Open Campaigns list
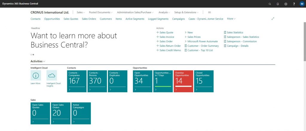The width and height of the screenshot is (306, 131). (x=178, y=19)
